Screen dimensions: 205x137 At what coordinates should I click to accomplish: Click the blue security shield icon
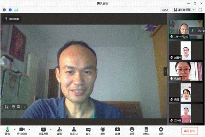(10, 10)
